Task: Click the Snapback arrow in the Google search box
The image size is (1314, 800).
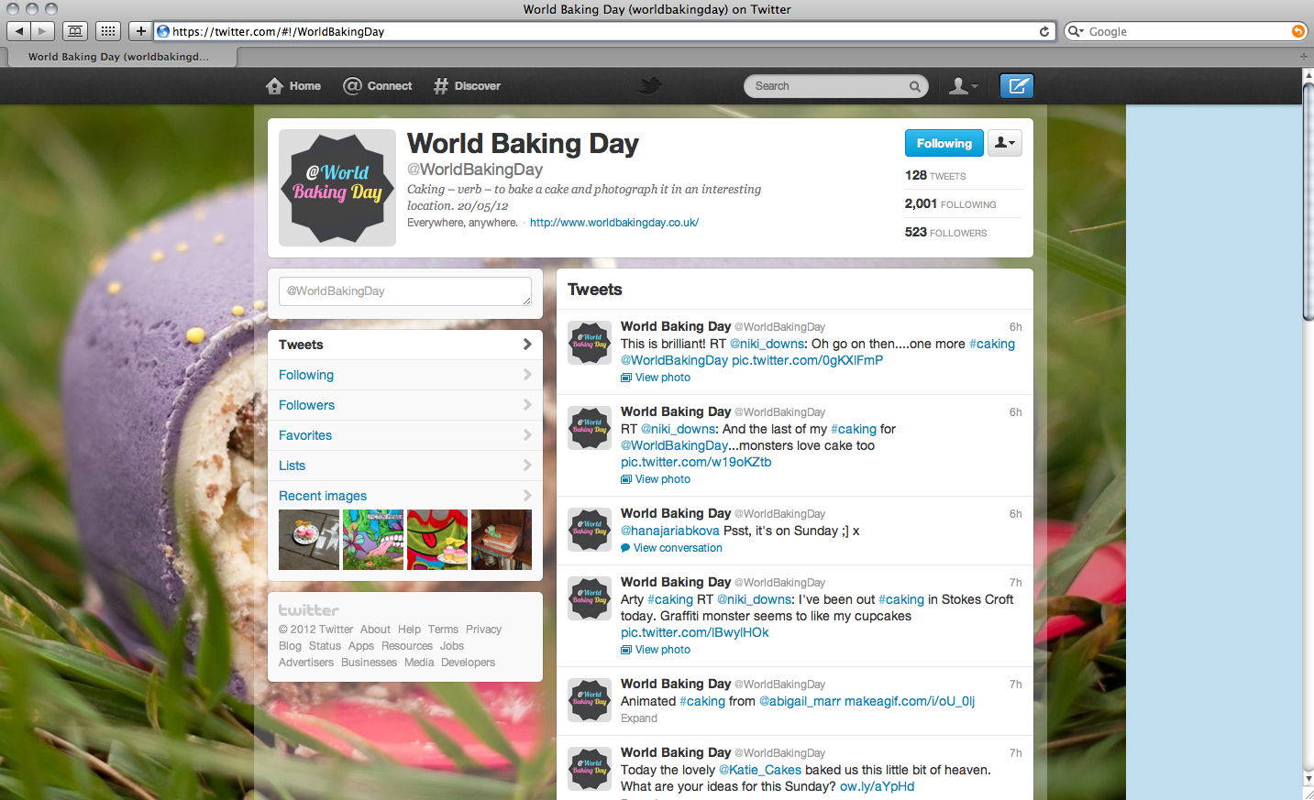Action: (1297, 31)
